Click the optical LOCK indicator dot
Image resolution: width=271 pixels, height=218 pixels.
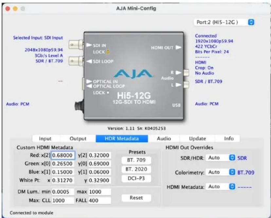click(108, 93)
